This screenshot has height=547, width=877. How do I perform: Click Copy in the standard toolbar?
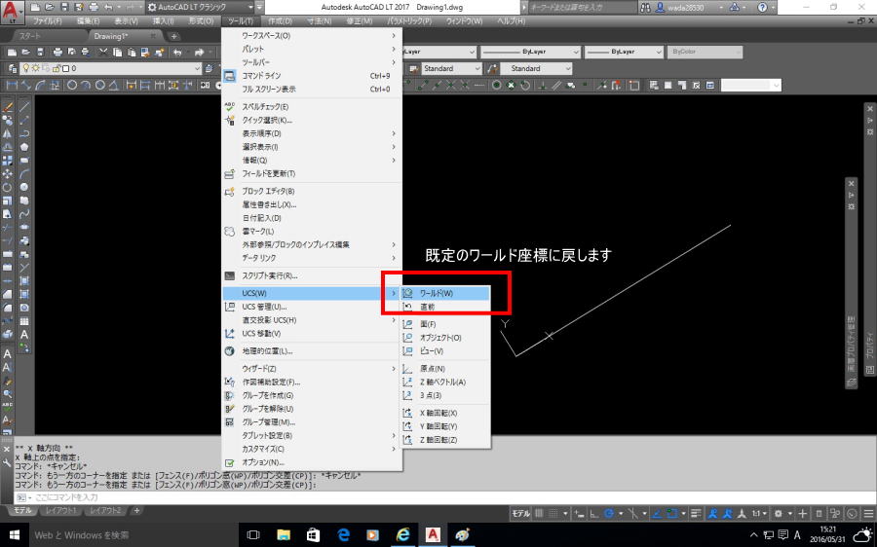[x=118, y=52]
